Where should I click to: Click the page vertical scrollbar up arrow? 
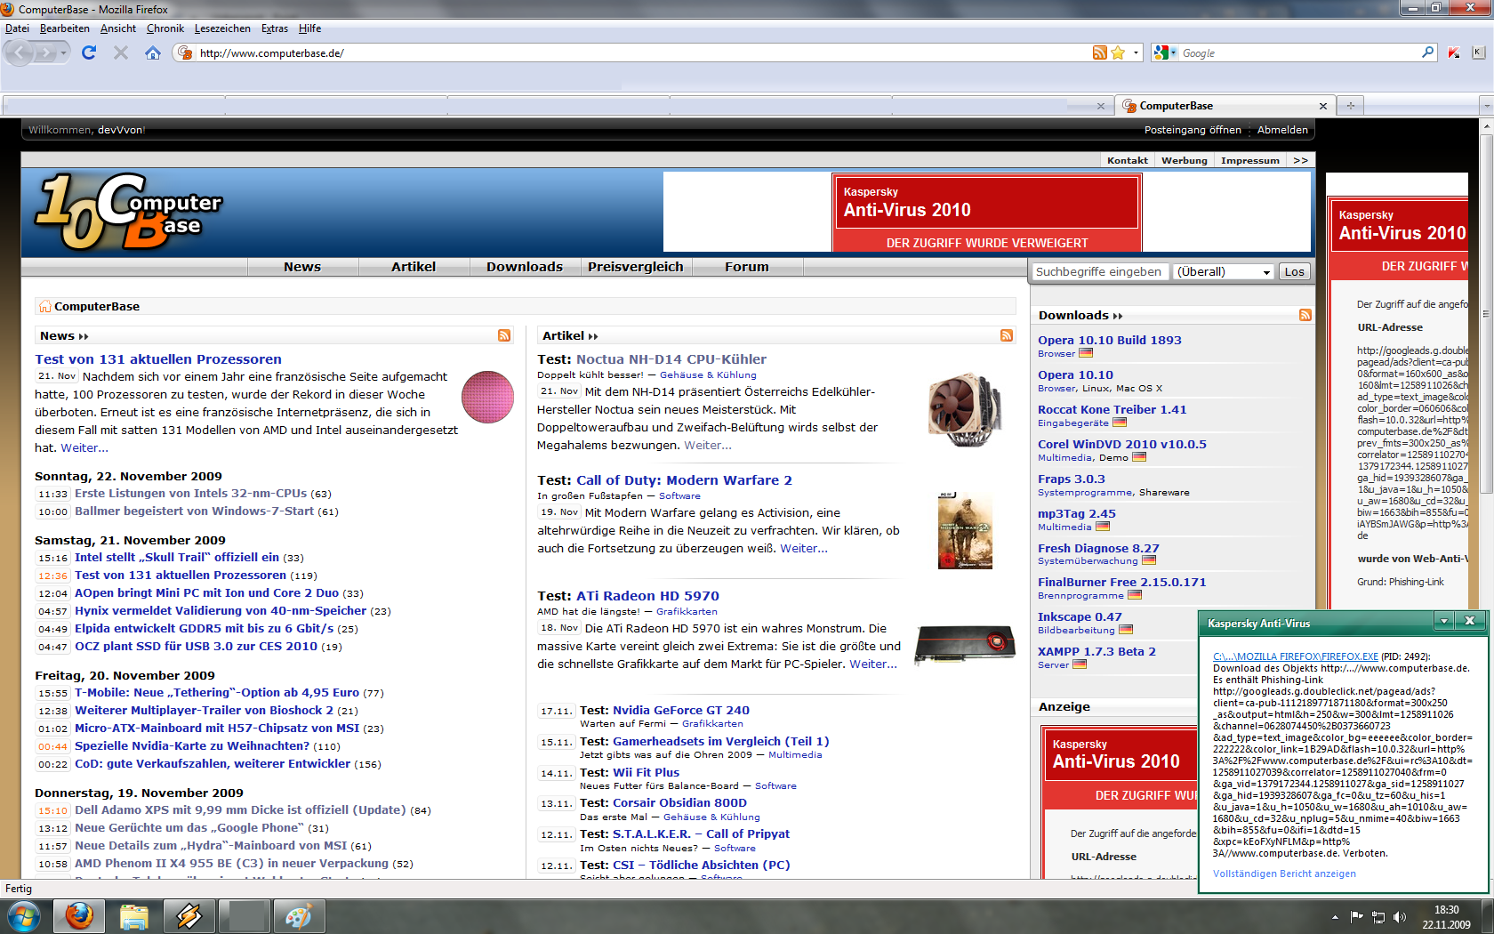1487,126
